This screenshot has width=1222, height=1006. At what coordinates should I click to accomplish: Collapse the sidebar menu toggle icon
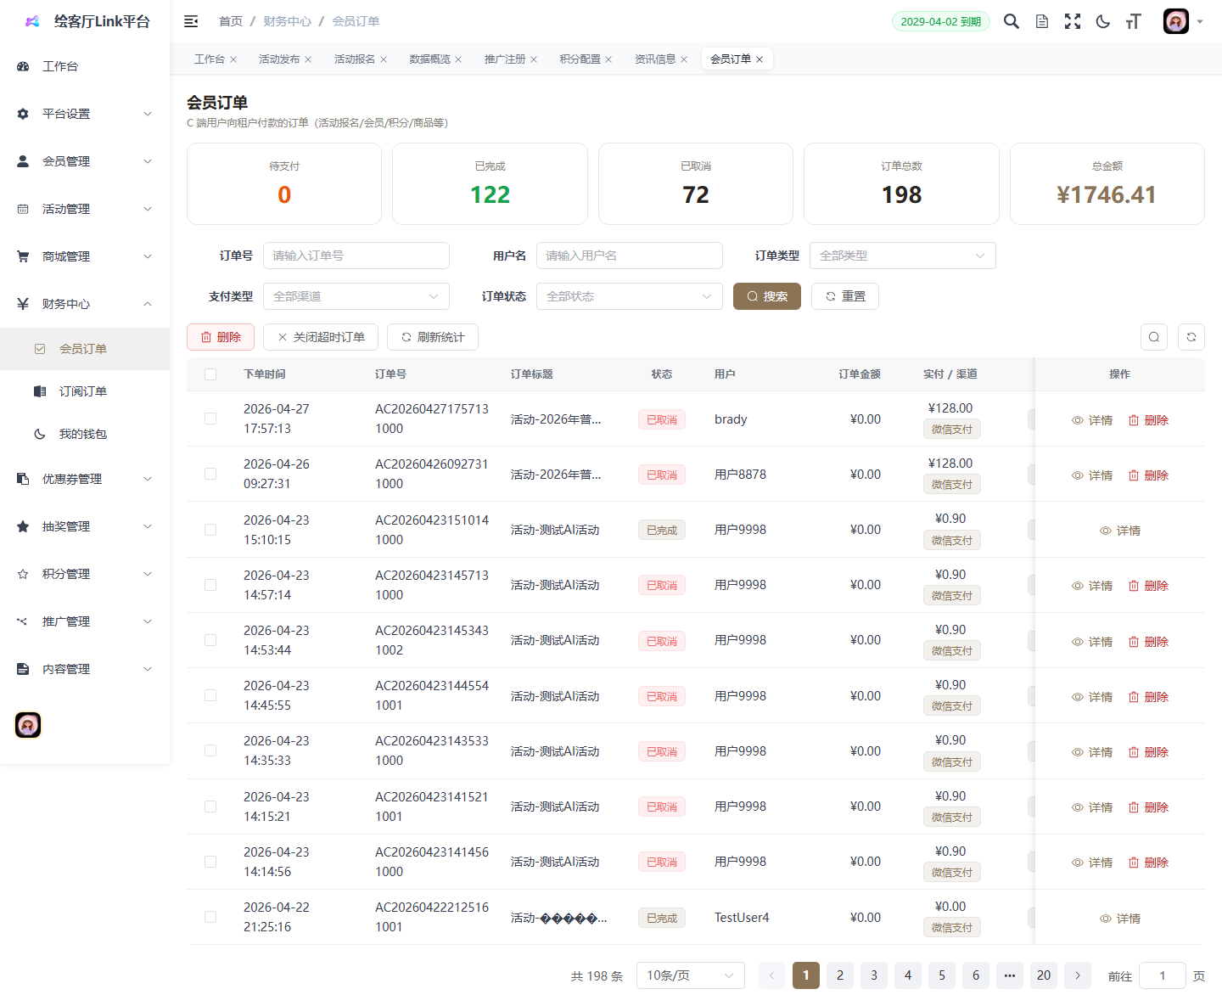click(x=191, y=21)
